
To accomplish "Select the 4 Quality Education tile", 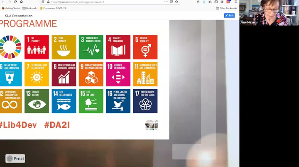I will pos(118,47).
